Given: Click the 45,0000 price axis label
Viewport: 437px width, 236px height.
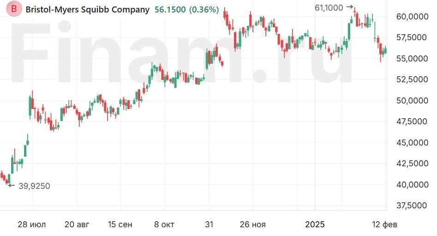Looking at the screenshot, I should point(412,143).
